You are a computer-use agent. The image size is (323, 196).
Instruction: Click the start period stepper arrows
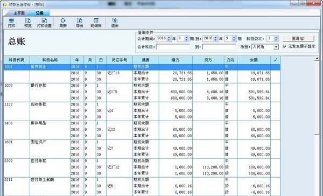coord(186,39)
